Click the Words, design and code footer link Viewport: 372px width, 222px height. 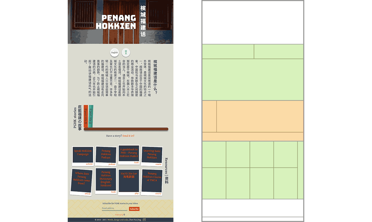(x=118, y=219)
